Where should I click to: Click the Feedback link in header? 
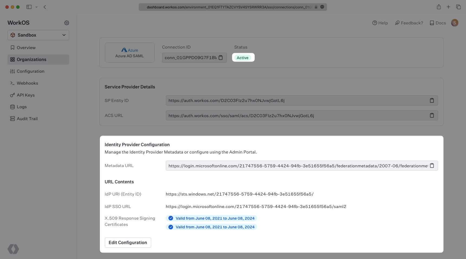point(409,23)
